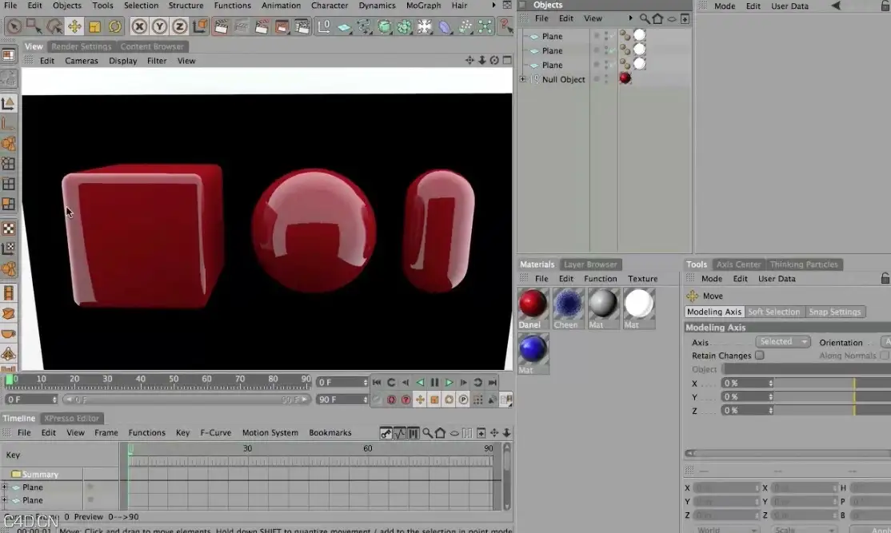Open Materials panel Texture menu
This screenshot has width=891, height=533.
pyautogui.click(x=643, y=279)
